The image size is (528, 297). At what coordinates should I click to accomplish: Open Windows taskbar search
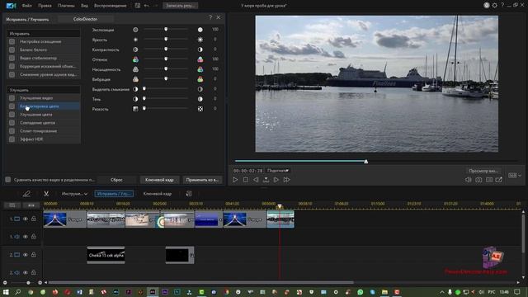[18, 292]
